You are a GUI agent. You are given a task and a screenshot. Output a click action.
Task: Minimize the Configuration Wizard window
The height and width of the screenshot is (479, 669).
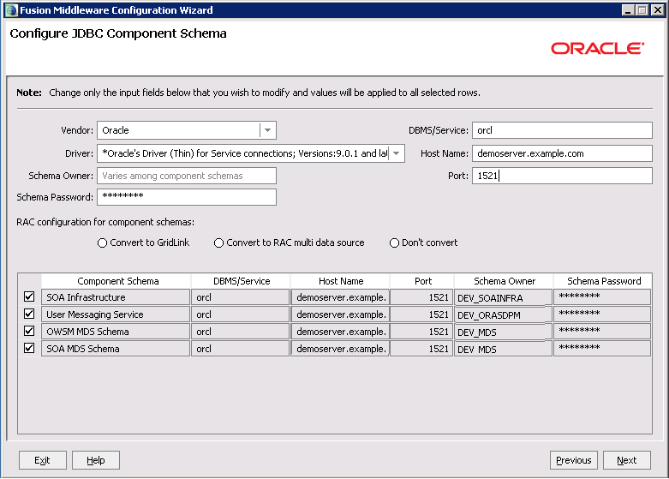click(628, 9)
